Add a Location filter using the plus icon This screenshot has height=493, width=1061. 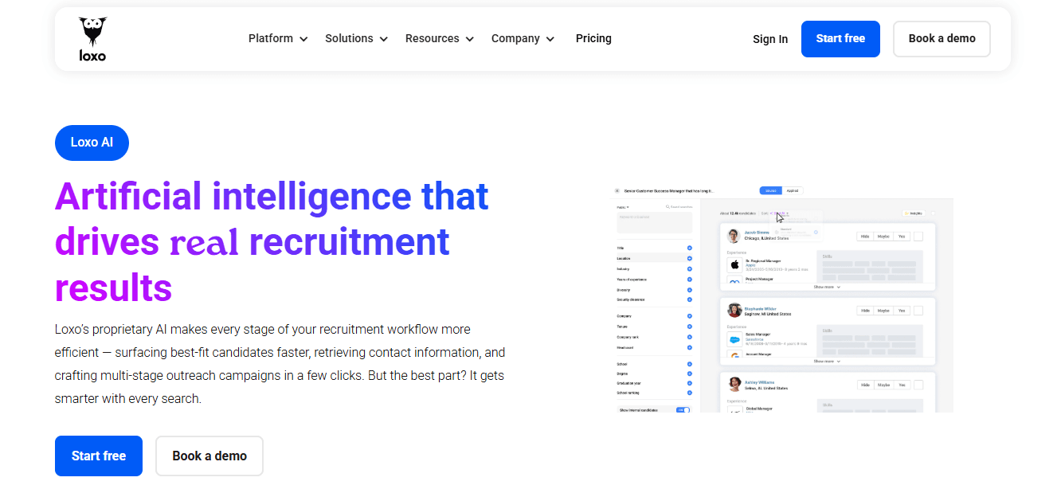point(690,258)
